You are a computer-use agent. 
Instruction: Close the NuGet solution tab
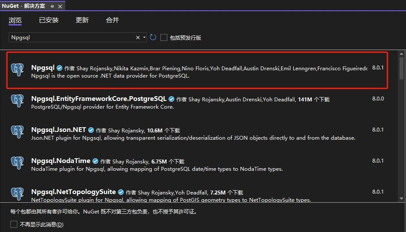coord(60,6)
